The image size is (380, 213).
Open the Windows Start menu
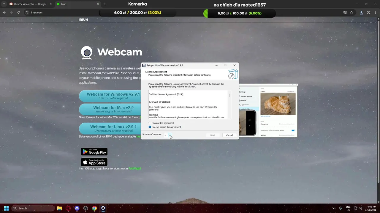(6, 208)
